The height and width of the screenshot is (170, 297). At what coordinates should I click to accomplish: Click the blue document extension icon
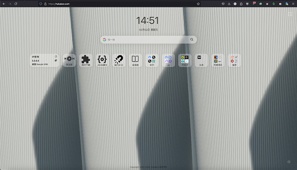point(287,4)
